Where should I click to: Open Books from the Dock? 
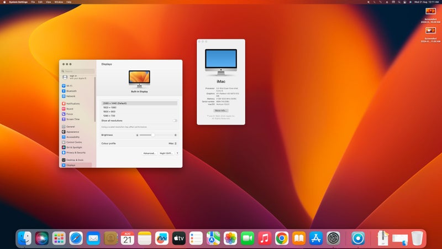click(299, 238)
